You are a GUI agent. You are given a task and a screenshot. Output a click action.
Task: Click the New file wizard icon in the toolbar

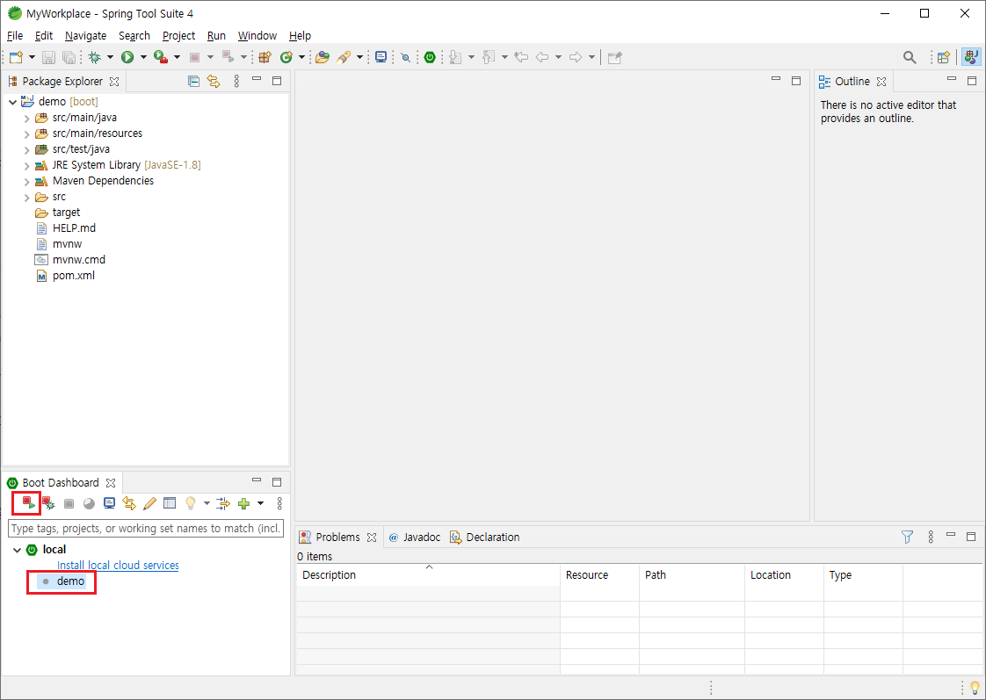point(16,57)
